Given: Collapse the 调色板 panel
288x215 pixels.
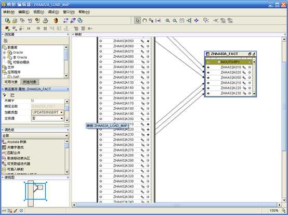Looking at the screenshot, I should (x=3, y=130).
